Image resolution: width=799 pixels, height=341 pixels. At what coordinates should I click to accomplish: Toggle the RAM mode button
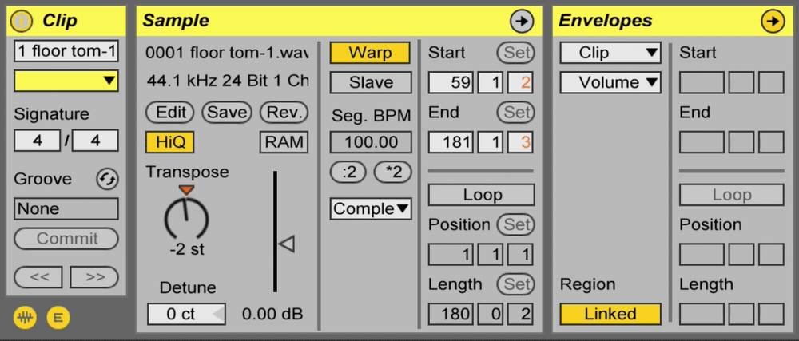click(x=284, y=142)
